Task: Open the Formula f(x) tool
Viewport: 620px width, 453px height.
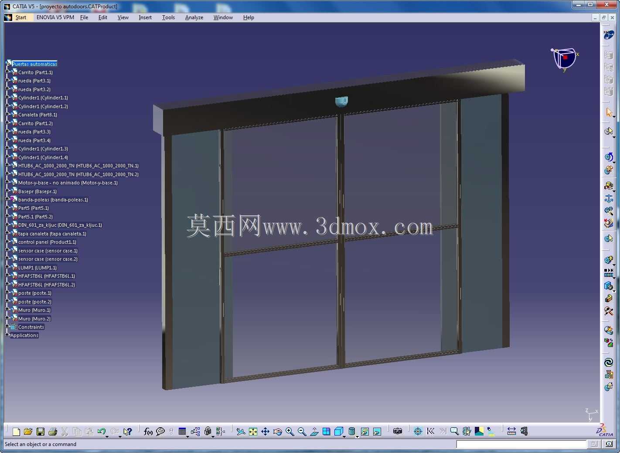Action: tap(148, 432)
